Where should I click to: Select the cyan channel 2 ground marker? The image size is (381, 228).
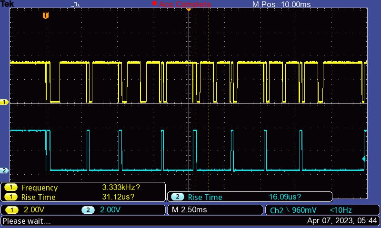5,170
